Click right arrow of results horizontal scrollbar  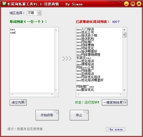pyautogui.click(x=121, y=95)
